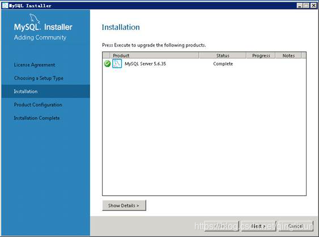Click the Notes column header
The width and height of the screenshot is (319, 237).
click(x=288, y=55)
